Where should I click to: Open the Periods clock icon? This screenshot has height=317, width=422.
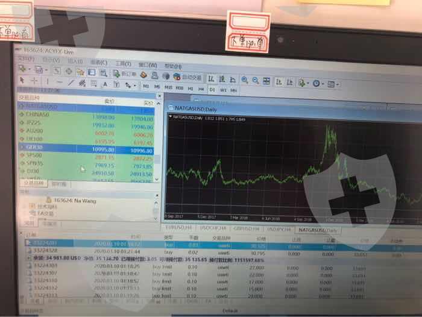point(316,84)
